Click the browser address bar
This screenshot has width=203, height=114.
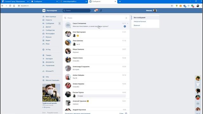click(93, 6)
